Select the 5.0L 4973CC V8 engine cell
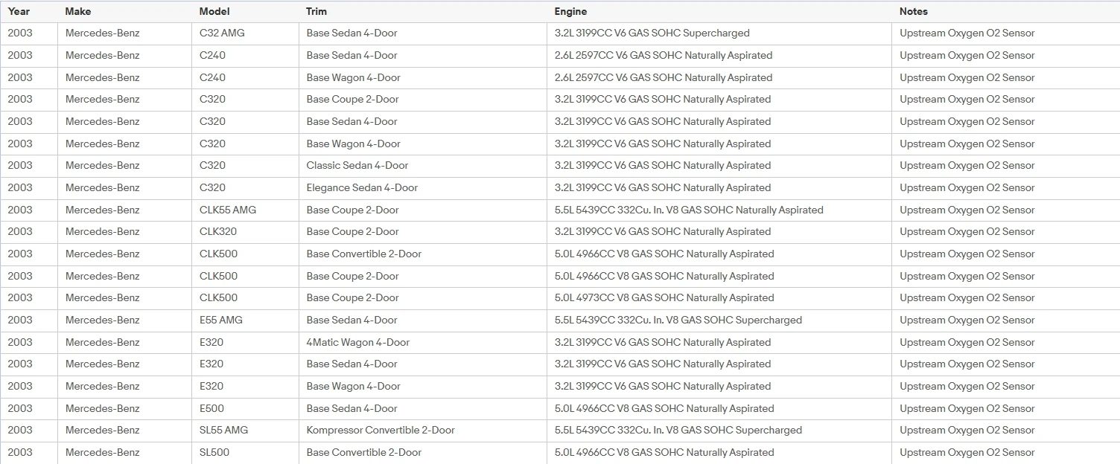The height and width of the screenshot is (464, 1120). 719,298
